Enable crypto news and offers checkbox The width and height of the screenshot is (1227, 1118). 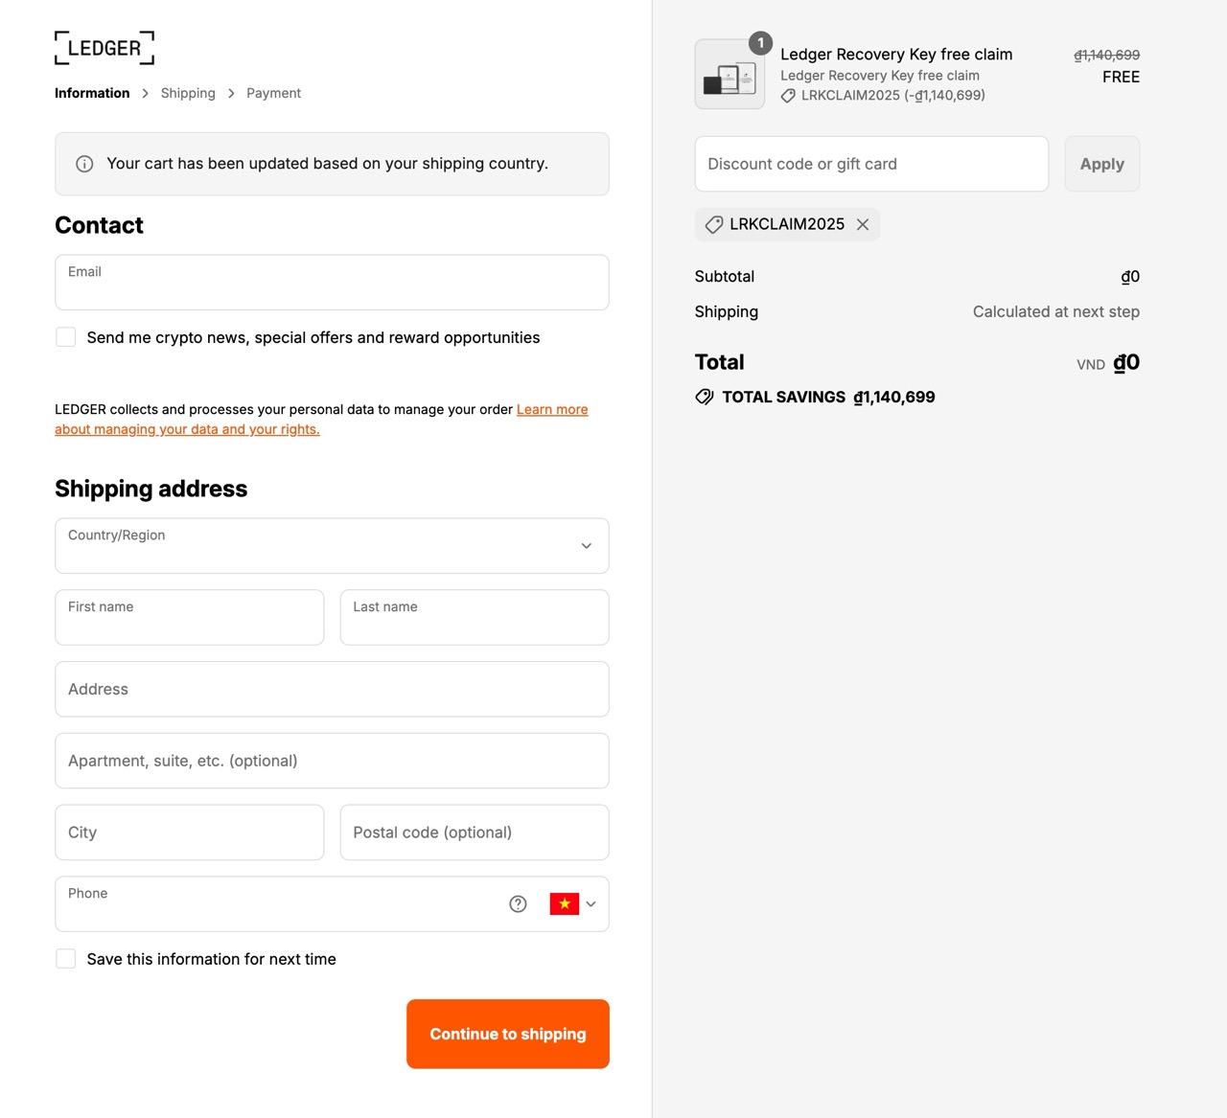pyautogui.click(x=66, y=337)
